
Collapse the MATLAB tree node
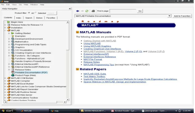coord(5,30)
